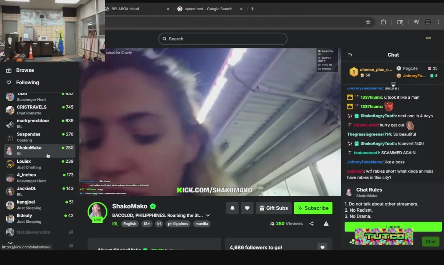
Task: Click the rank 1 gold badge in leaderboard
Action: pyautogui.click(x=353, y=72)
